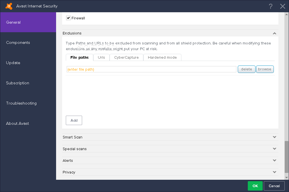
Task: Open help via the question mark icon
Action: (270, 6)
